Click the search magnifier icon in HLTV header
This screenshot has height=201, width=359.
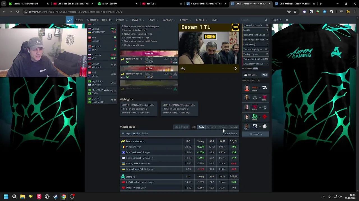coord(266,20)
